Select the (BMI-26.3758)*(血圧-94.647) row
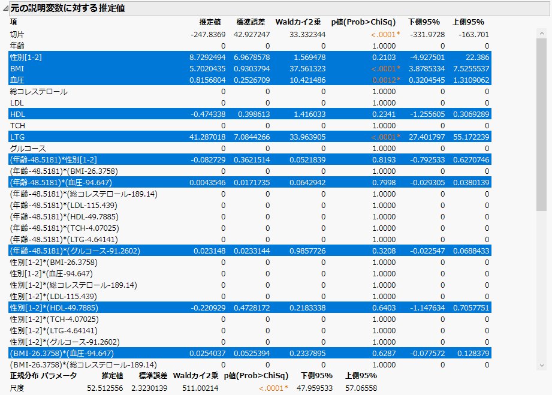This screenshot has height=395, width=552. (250, 353)
